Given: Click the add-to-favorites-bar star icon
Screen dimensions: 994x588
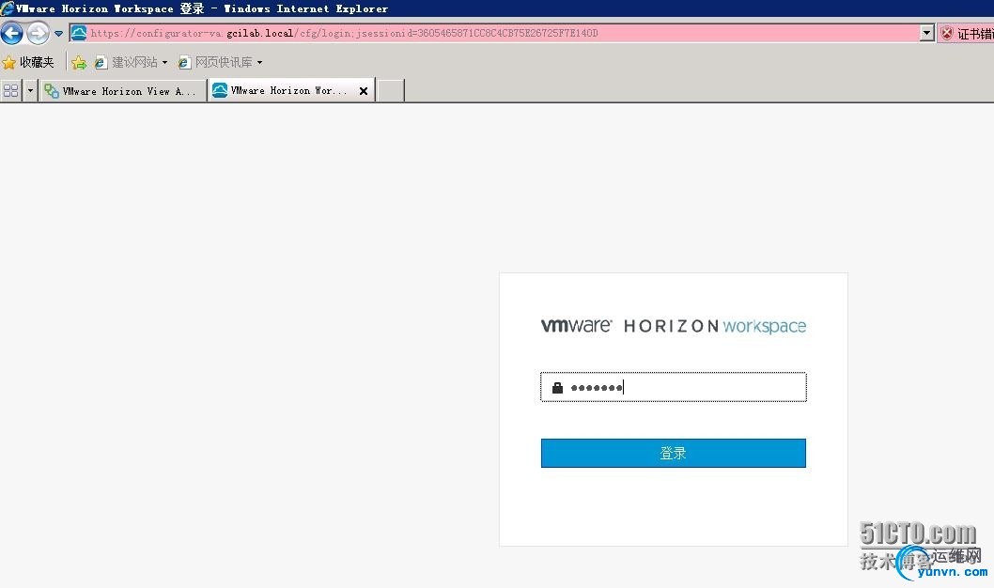Looking at the screenshot, I should [79, 62].
